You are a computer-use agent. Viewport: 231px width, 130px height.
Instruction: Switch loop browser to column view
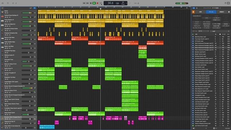(x=197, y=8)
